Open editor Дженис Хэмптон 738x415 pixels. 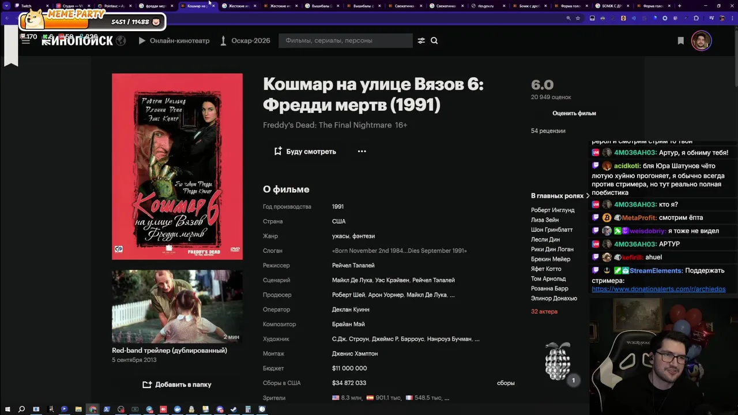[x=355, y=353]
